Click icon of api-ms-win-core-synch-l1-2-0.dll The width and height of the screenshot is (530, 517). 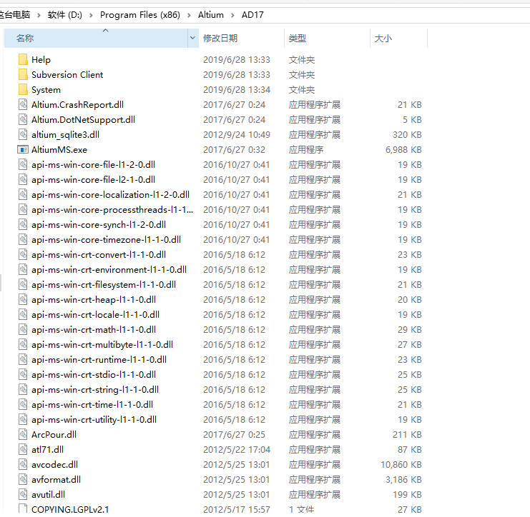point(23,224)
